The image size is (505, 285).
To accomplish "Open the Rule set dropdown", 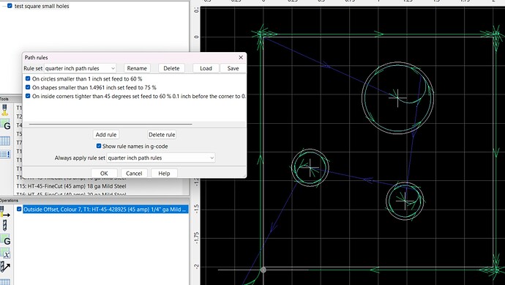I will click(80, 68).
